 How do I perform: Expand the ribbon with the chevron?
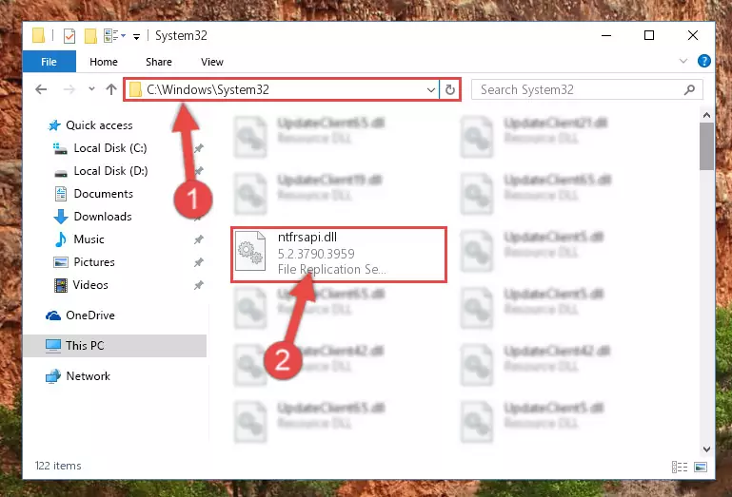pos(683,61)
